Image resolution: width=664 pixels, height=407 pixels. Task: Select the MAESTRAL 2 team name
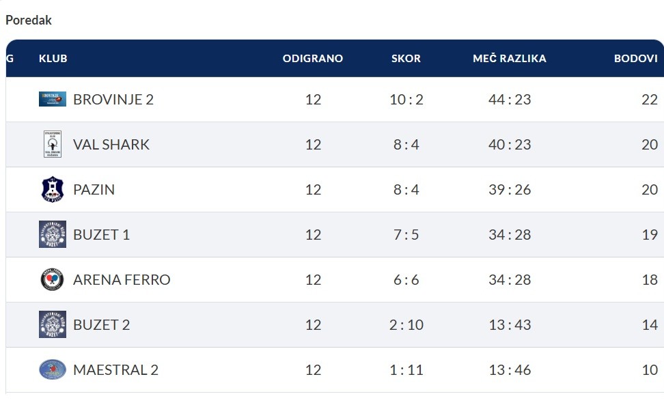115,370
